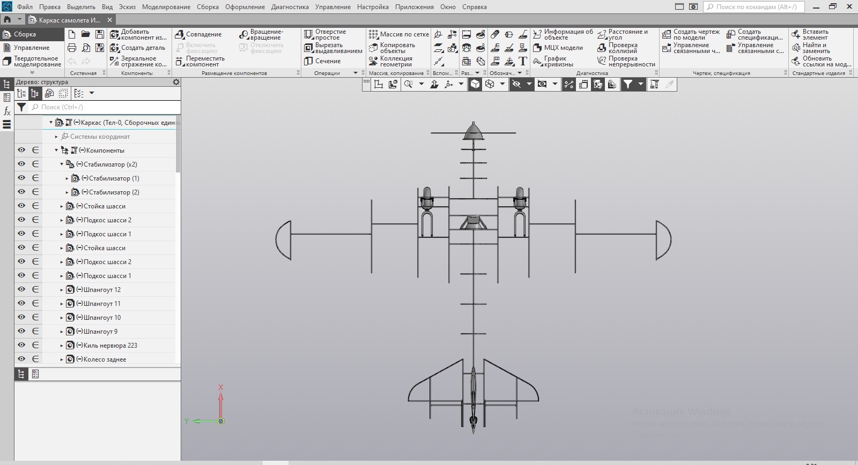Screen dimensions: 858x465
Task: Expand the Системы координат tree node
Action: coord(56,137)
